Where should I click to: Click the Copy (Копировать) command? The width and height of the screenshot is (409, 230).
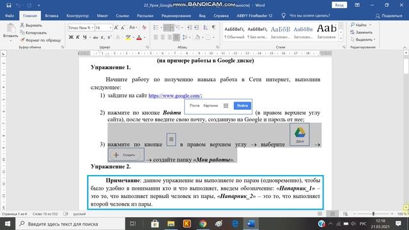(x=33, y=33)
